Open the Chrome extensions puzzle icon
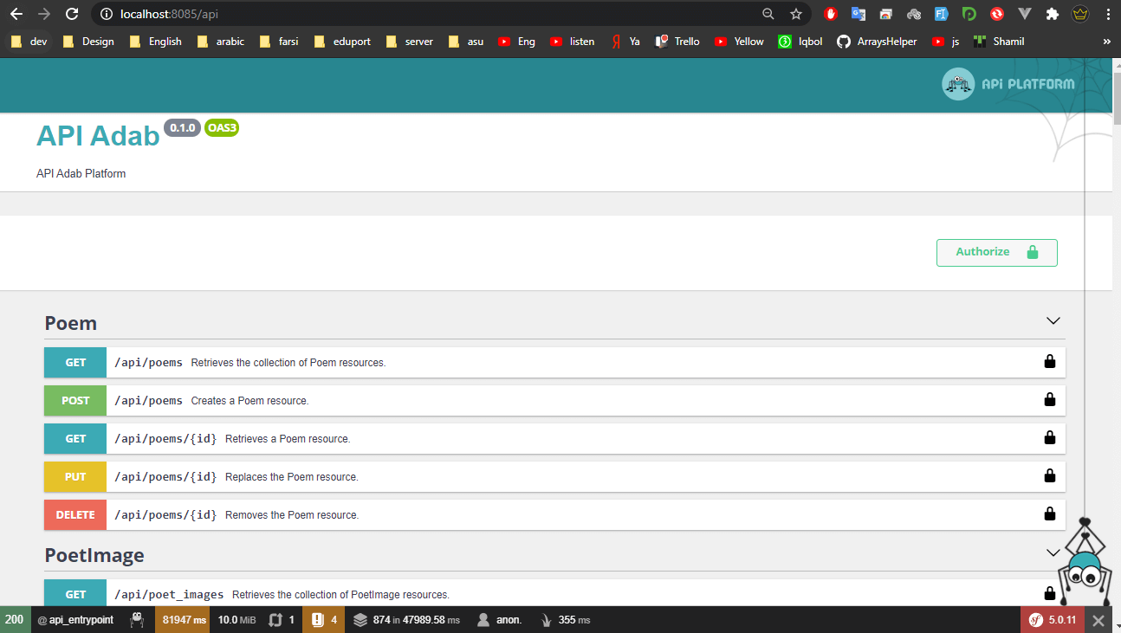Viewport: 1121px width, 633px height. coord(1053,14)
